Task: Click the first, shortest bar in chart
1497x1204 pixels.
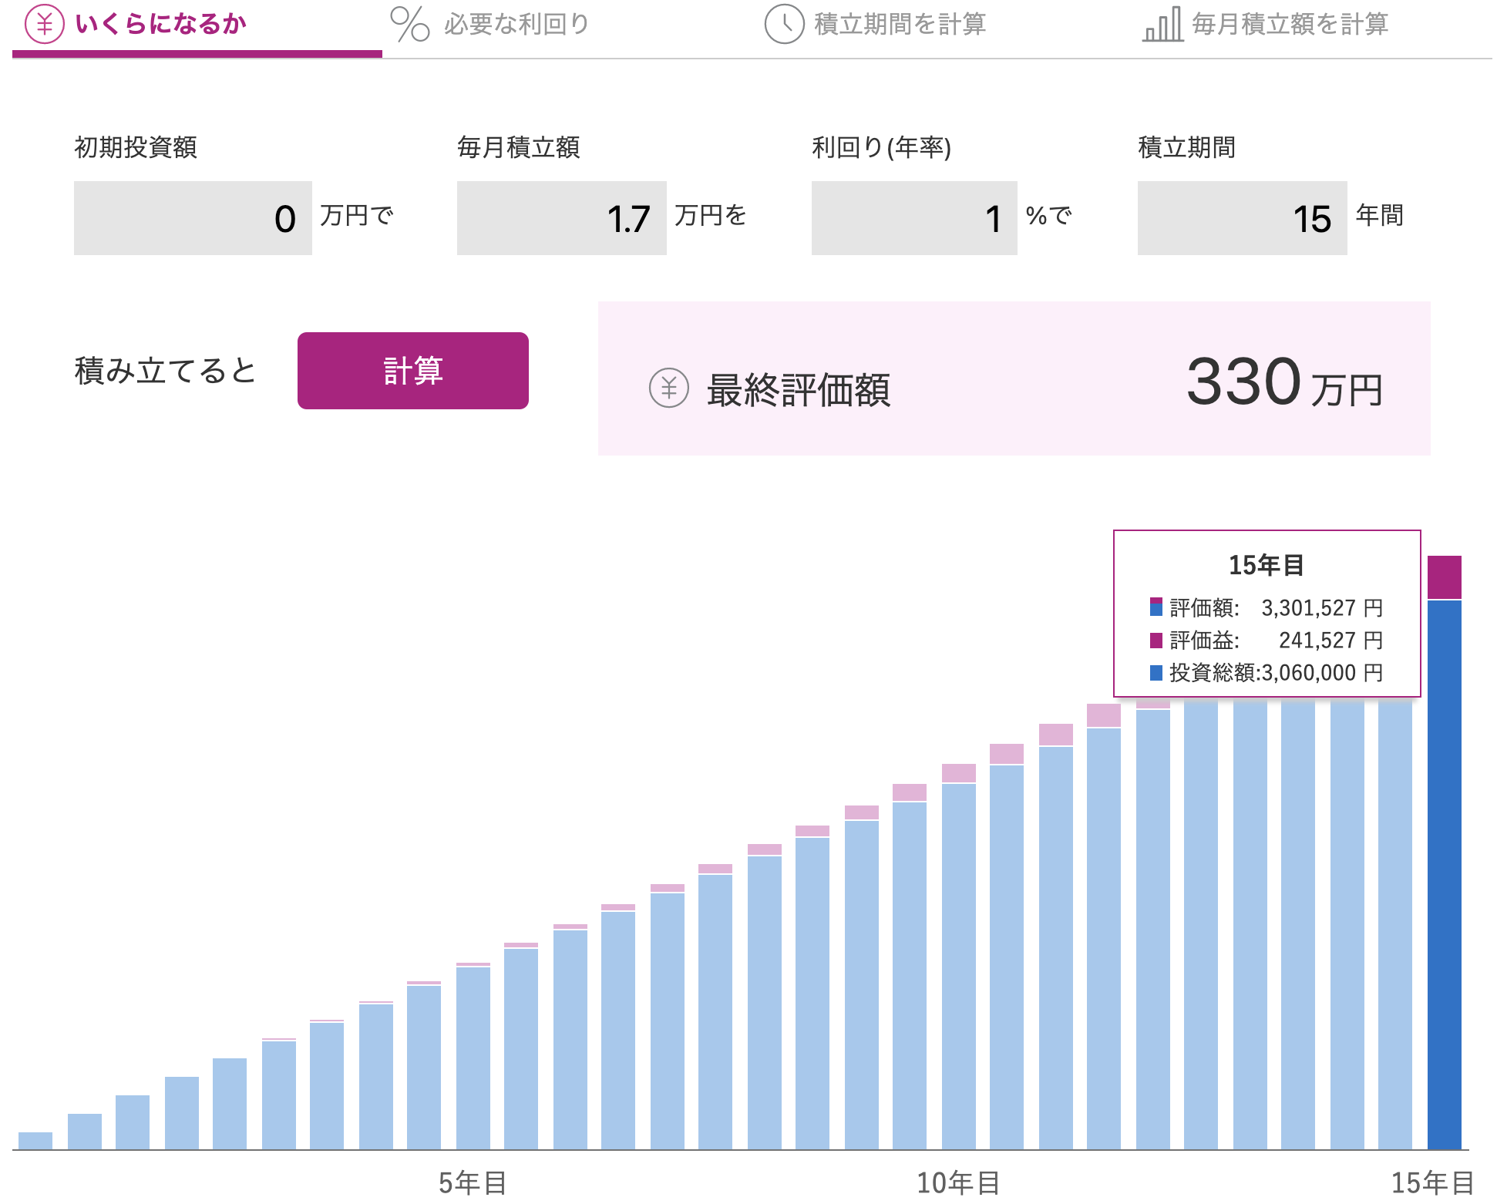Action: click(35, 1141)
